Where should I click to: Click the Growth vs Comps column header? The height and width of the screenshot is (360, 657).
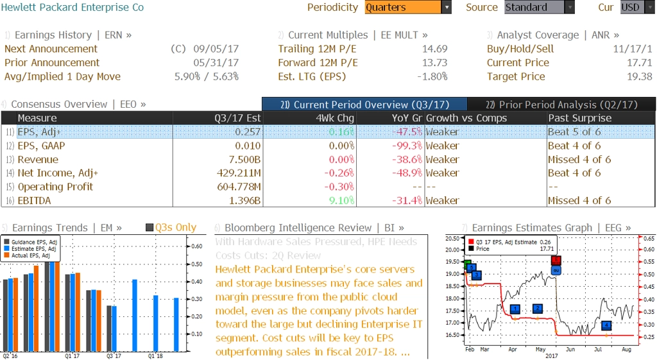[485, 118]
